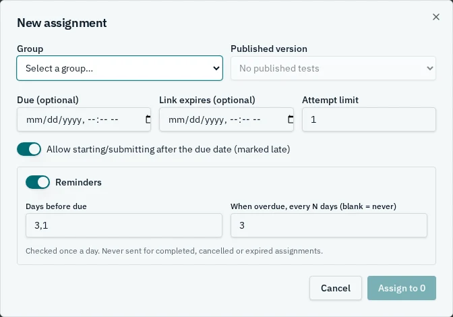Screen dimensions: 453x317
Task: Open the Published version dropdown
Action: point(333,68)
